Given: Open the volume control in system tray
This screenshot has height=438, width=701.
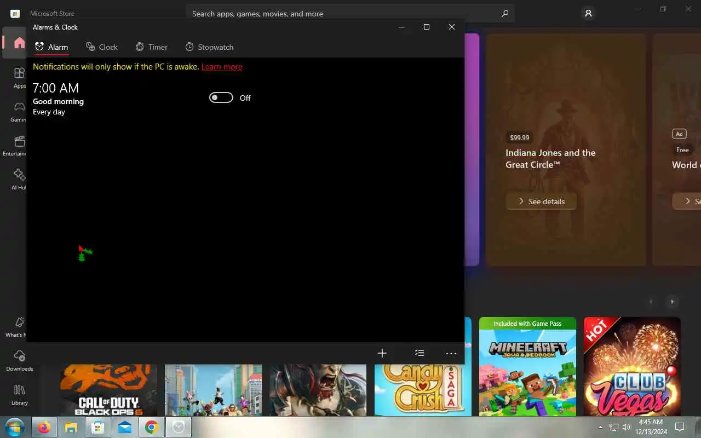Looking at the screenshot, I should (627, 427).
